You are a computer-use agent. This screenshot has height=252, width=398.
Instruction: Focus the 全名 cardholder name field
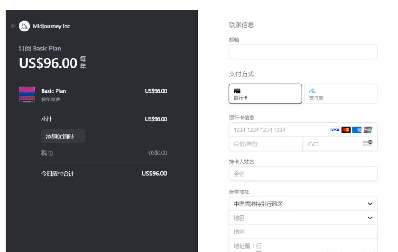(x=303, y=174)
